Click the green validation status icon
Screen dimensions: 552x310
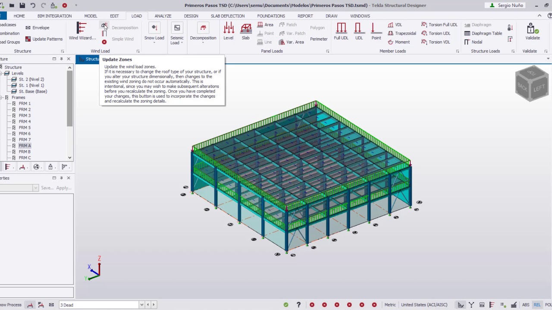tap(286, 305)
